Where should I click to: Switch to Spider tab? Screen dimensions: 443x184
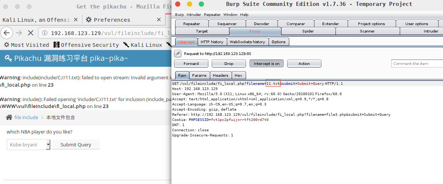pyautogui.click(x=308, y=31)
